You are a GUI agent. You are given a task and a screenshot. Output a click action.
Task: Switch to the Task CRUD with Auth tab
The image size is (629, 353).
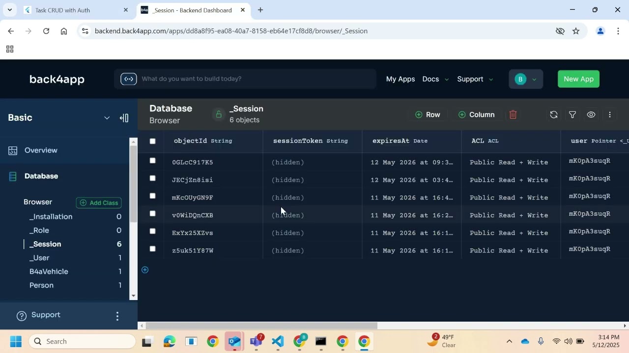point(76,10)
